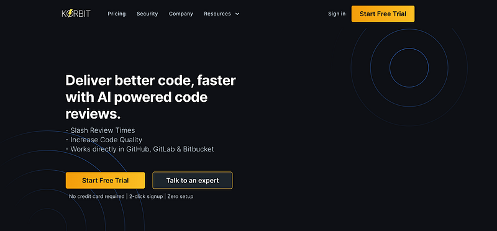The image size is (497, 231).
Task: Click the 'No credit card required' text
Action: click(97, 196)
